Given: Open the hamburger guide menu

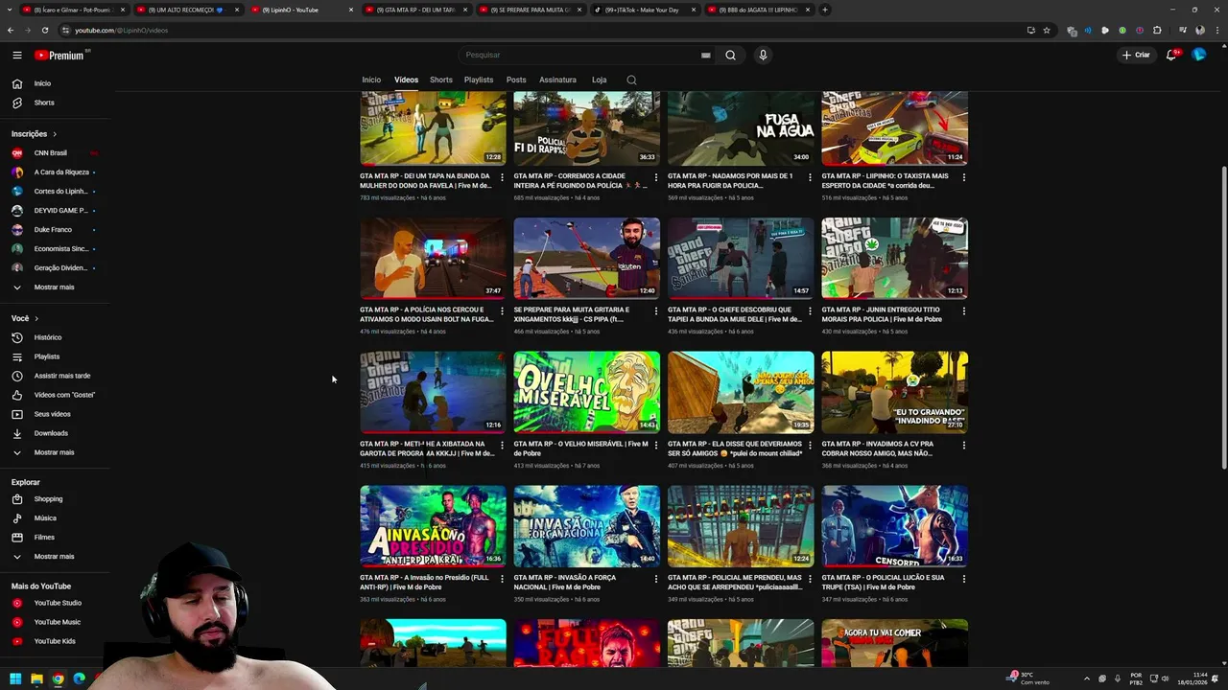Looking at the screenshot, I should [17, 56].
